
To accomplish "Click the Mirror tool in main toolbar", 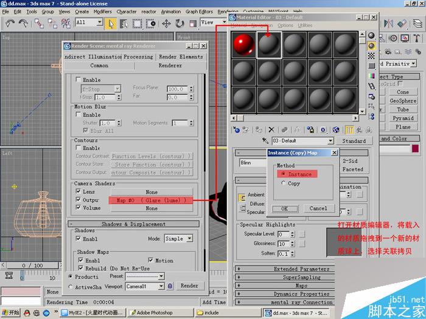I will coord(388,24).
